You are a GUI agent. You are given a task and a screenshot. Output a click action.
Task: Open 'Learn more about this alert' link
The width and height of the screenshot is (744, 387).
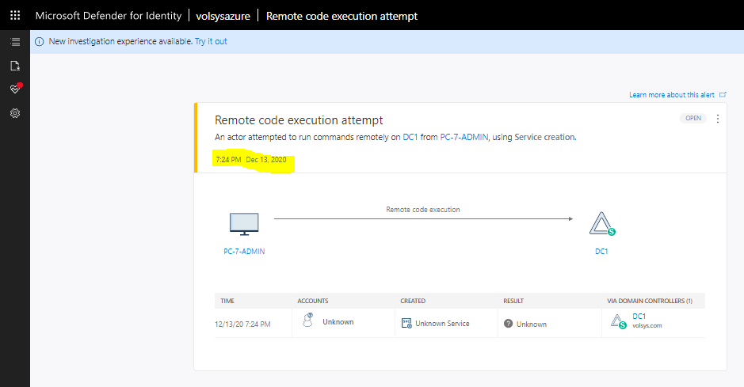point(672,95)
